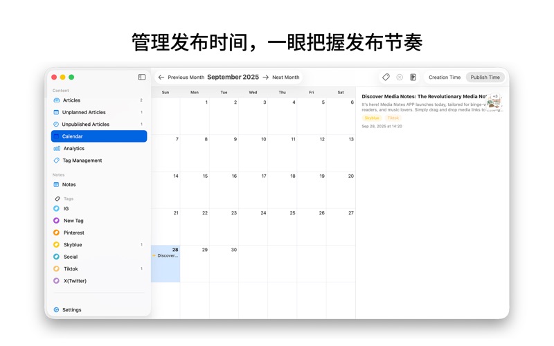The width and height of the screenshot is (554, 346).
Task: Open Analytics section
Action: pyautogui.click(x=99, y=149)
